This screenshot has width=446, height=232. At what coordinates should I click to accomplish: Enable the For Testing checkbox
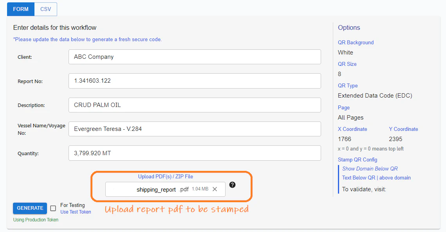(x=53, y=208)
